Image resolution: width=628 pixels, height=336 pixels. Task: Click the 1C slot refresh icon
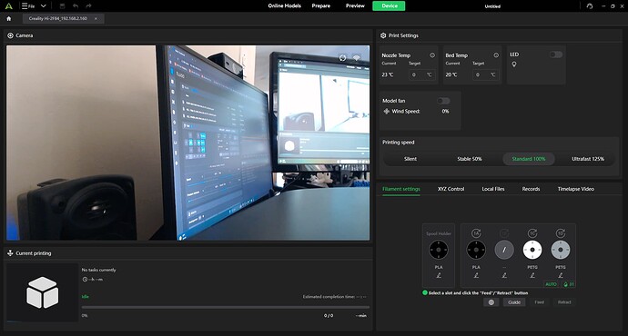532,233
